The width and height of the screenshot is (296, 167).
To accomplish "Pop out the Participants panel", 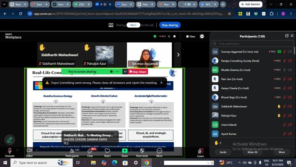I will pyautogui.click(x=287, y=36).
